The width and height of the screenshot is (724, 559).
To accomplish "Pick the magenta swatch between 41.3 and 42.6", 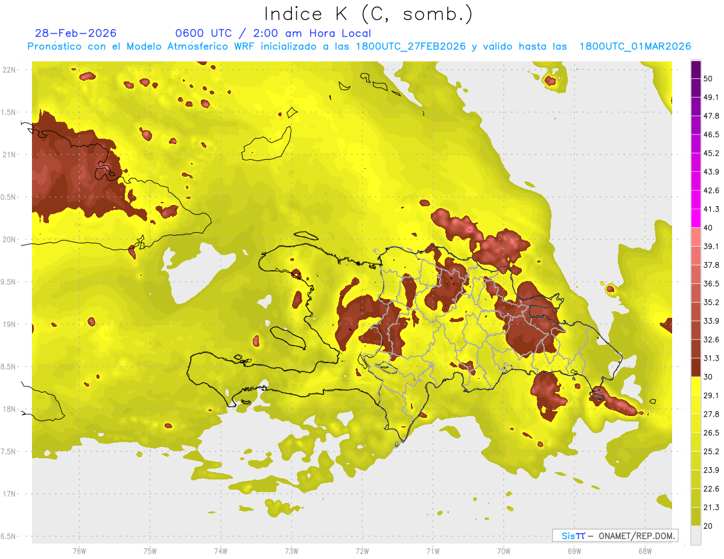I will [x=696, y=200].
